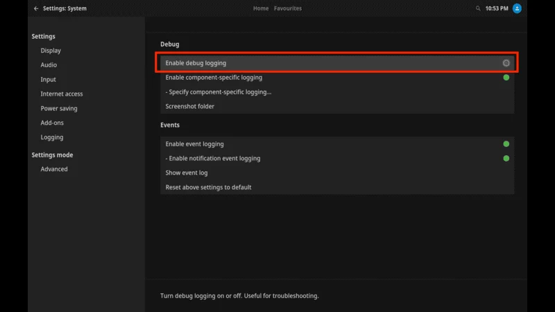Open the Favourites tab
Screen dimensions: 555x312
pos(288,8)
